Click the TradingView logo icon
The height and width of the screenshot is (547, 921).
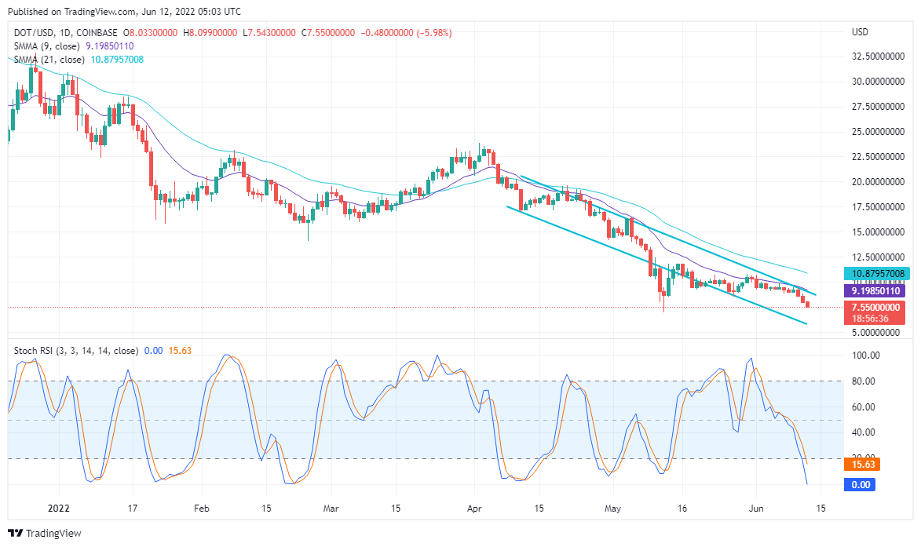[x=15, y=533]
